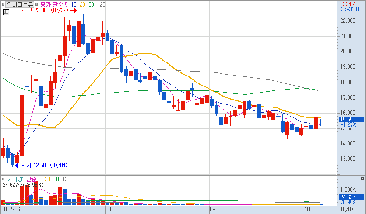The image size is (366, 214).
Task: Click the small square marker before 종가 단순
Action: click(x=37, y=4)
